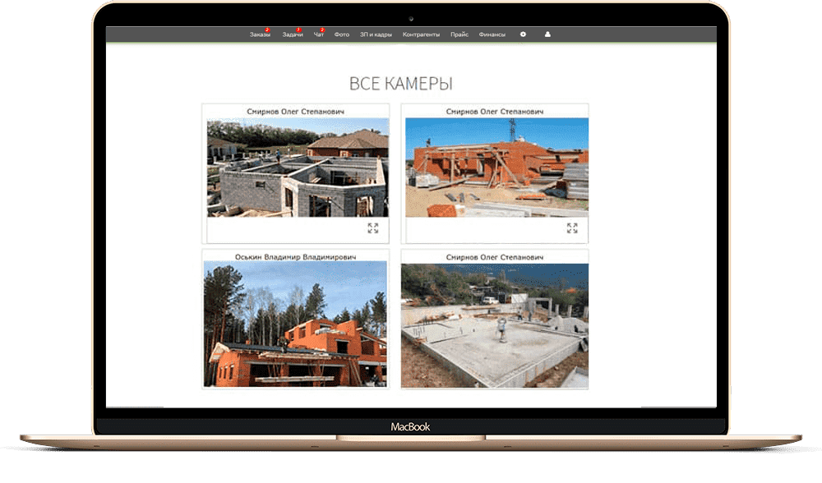The height and width of the screenshot is (483, 822).
Task: Open the Чат page
Action: (318, 35)
